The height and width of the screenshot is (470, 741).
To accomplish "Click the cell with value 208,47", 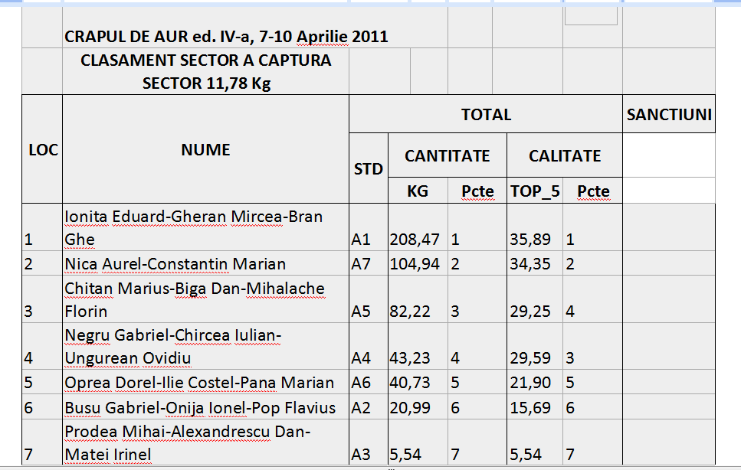I will click(x=418, y=240).
